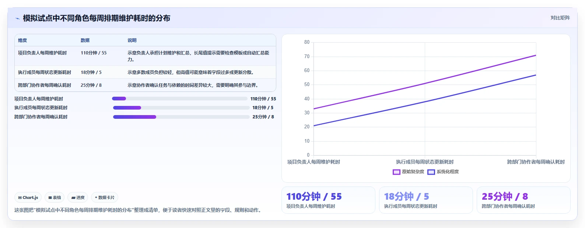Click the y-axis tick label 80
The height and width of the screenshot is (228, 585).
click(x=307, y=42)
